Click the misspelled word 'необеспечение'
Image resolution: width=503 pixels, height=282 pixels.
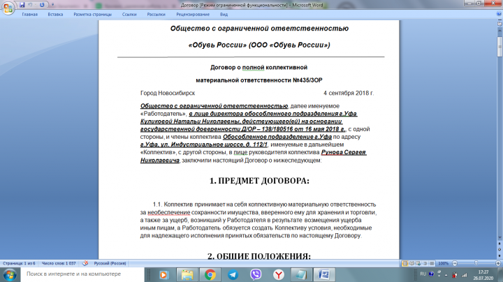(169, 212)
